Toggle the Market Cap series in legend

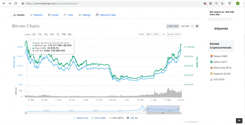pos(81,118)
